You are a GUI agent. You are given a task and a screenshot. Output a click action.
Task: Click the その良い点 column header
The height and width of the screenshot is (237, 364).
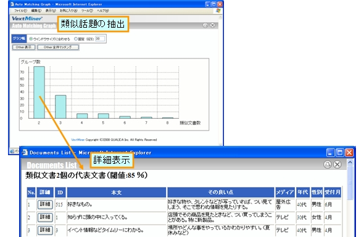tap(220, 192)
